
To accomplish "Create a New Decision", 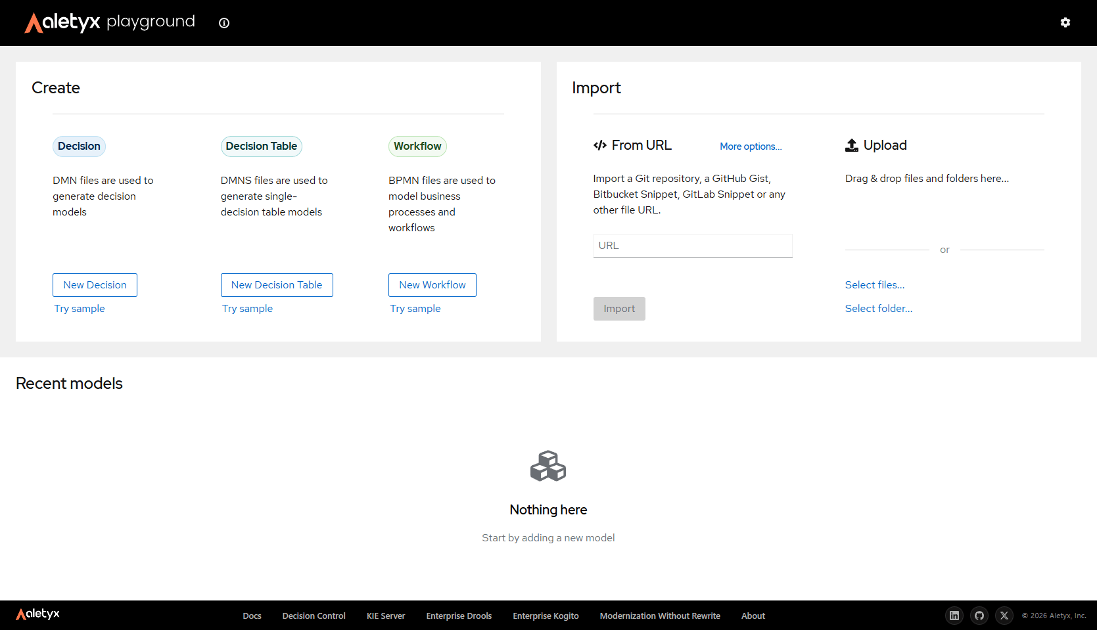I will (x=95, y=285).
